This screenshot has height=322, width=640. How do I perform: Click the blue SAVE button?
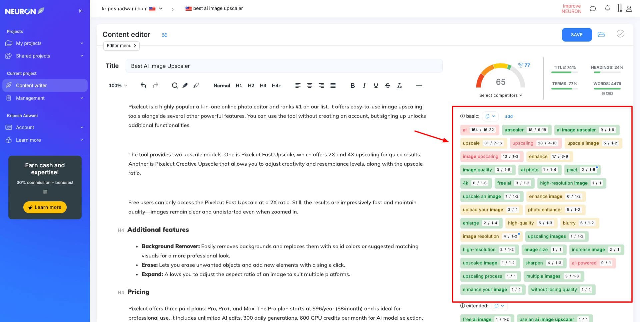[x=576, y=35]
